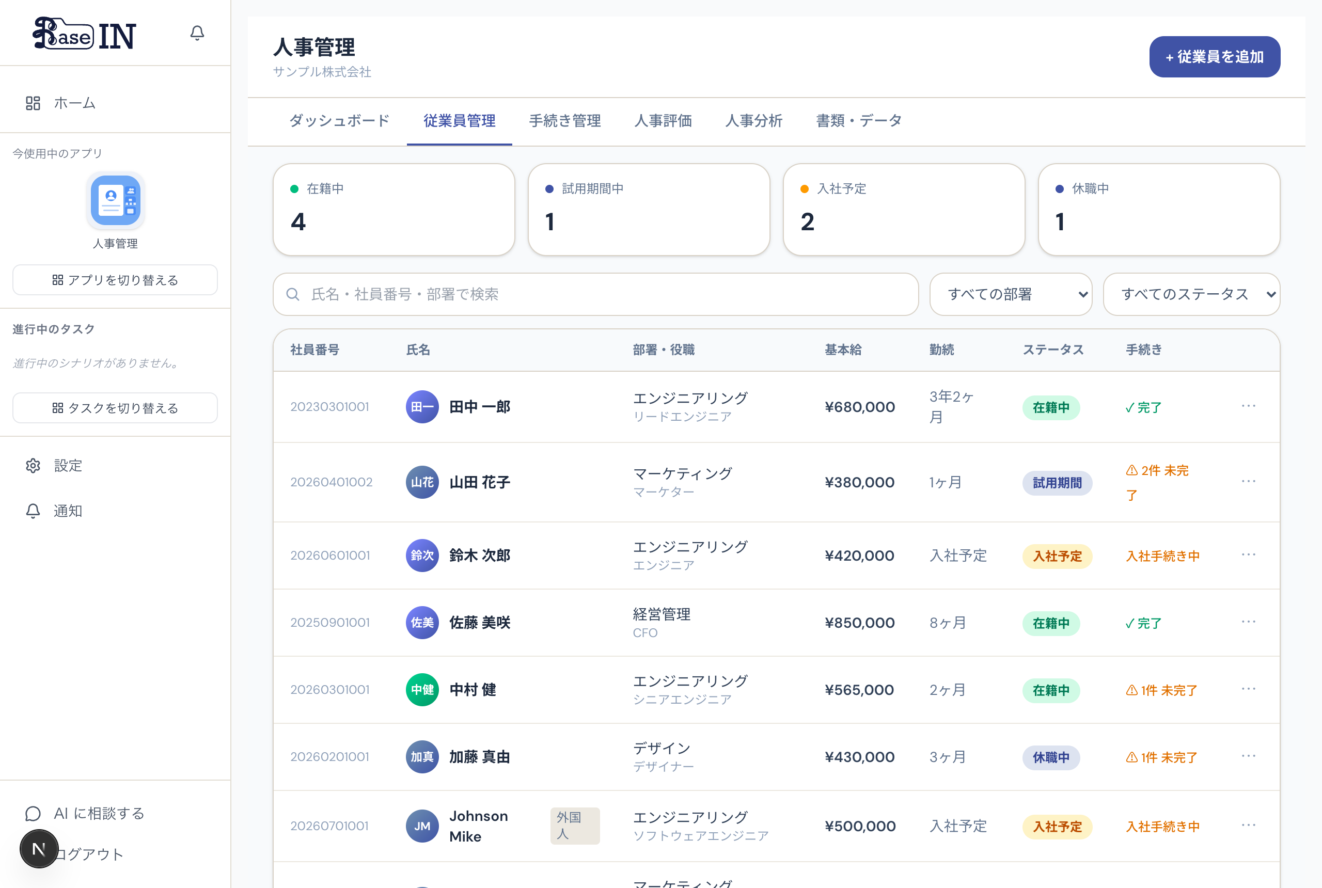Click the magnifier icon in the search box
Viewport: 1322px width, 888px height.
click(293, 294)
